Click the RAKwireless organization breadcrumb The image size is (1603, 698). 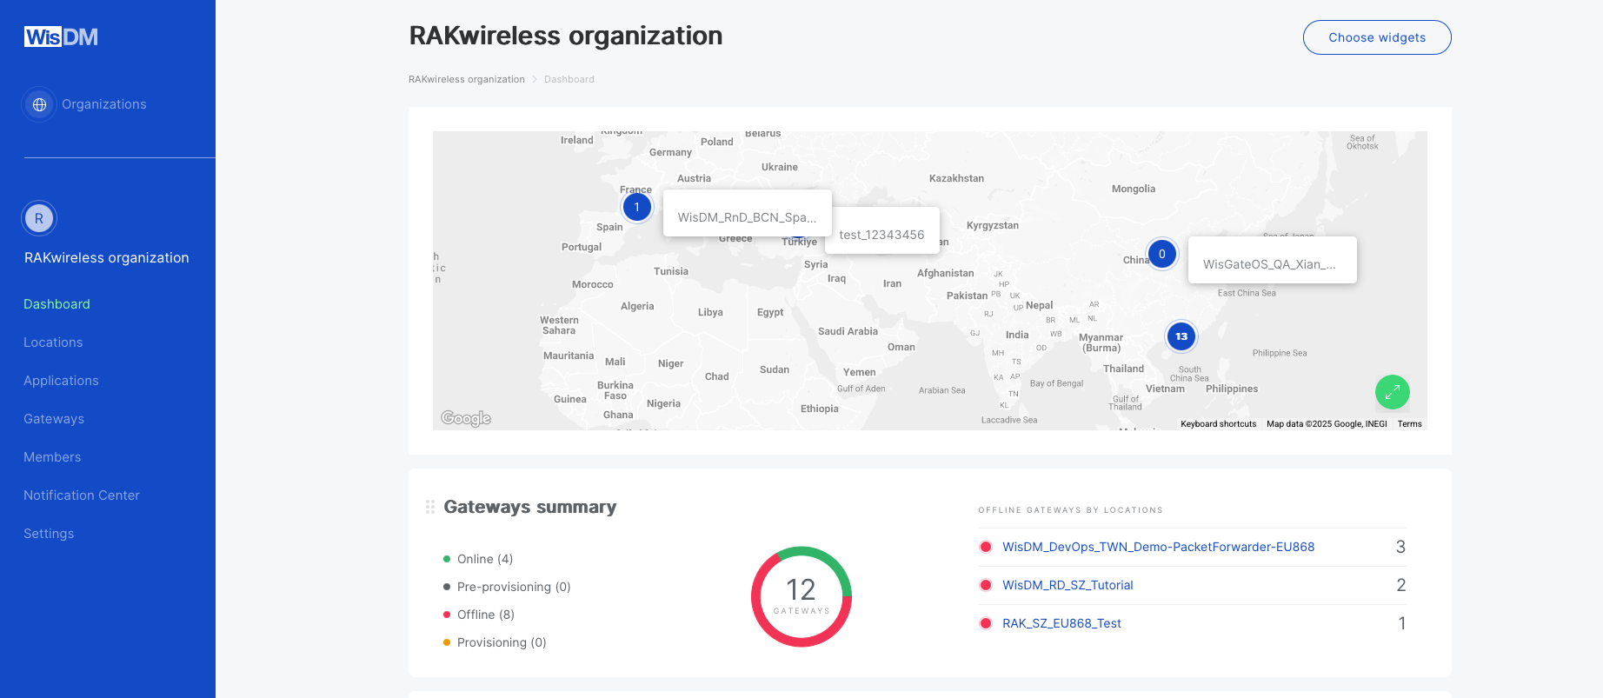(x=467, y=79)
